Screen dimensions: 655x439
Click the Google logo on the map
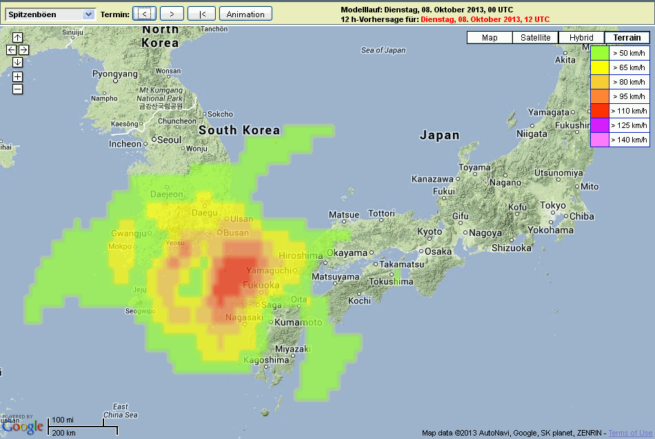[x=22, y=427]
